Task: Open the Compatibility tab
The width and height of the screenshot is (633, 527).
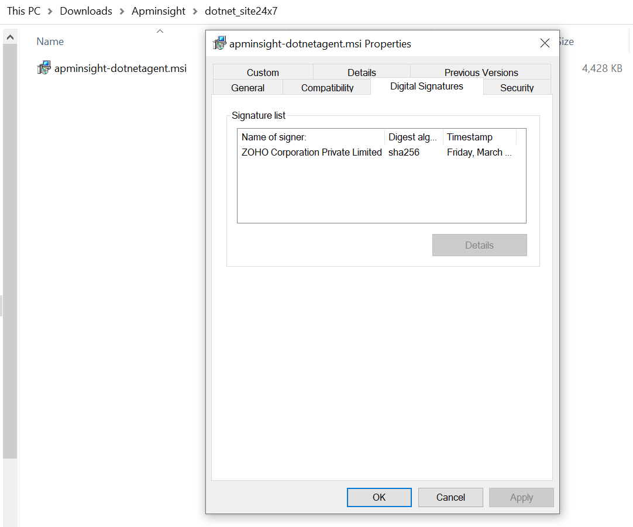Action: point(327,88)
